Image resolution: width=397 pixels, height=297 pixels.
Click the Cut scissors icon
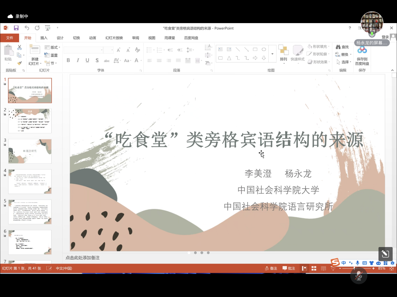[19, 47]
